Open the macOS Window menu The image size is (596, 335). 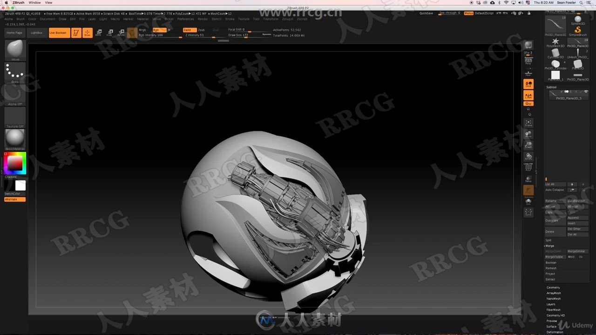(x=34, y=2)
